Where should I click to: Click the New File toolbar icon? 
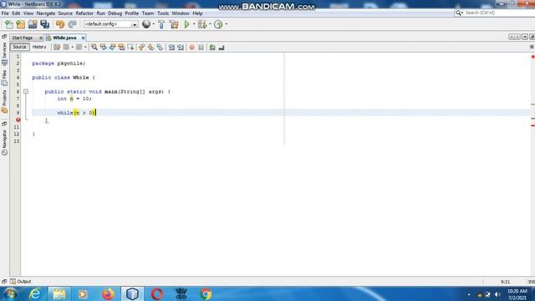[x=9, y=24]
